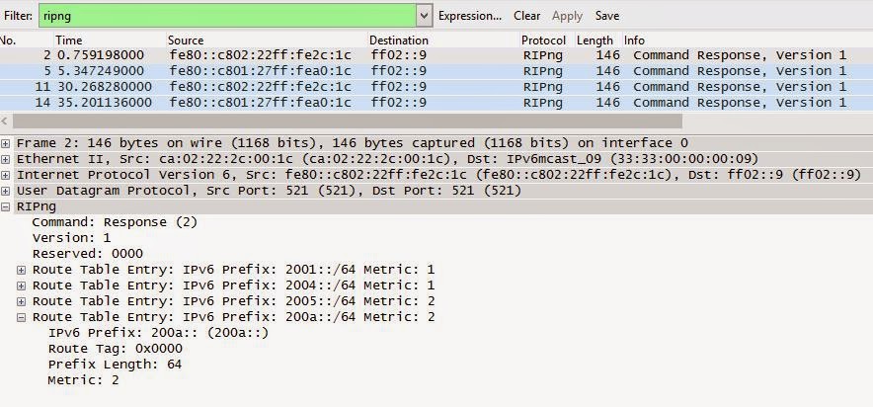Collapse route entry for prefix 200a::/64
The width and height of the screenshot is (873, 407).
click(x=22, y=317)
